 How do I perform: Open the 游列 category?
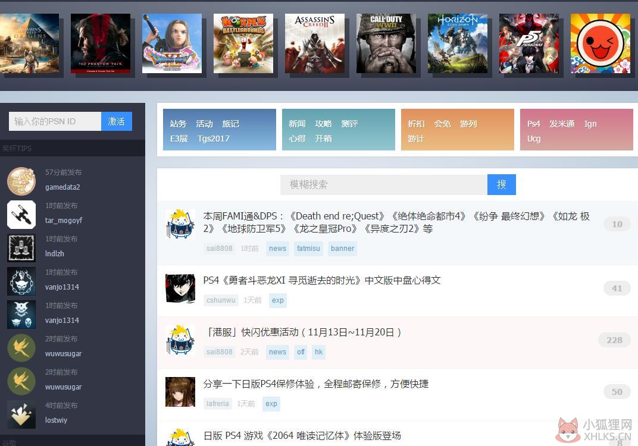(x=468, y=124)
